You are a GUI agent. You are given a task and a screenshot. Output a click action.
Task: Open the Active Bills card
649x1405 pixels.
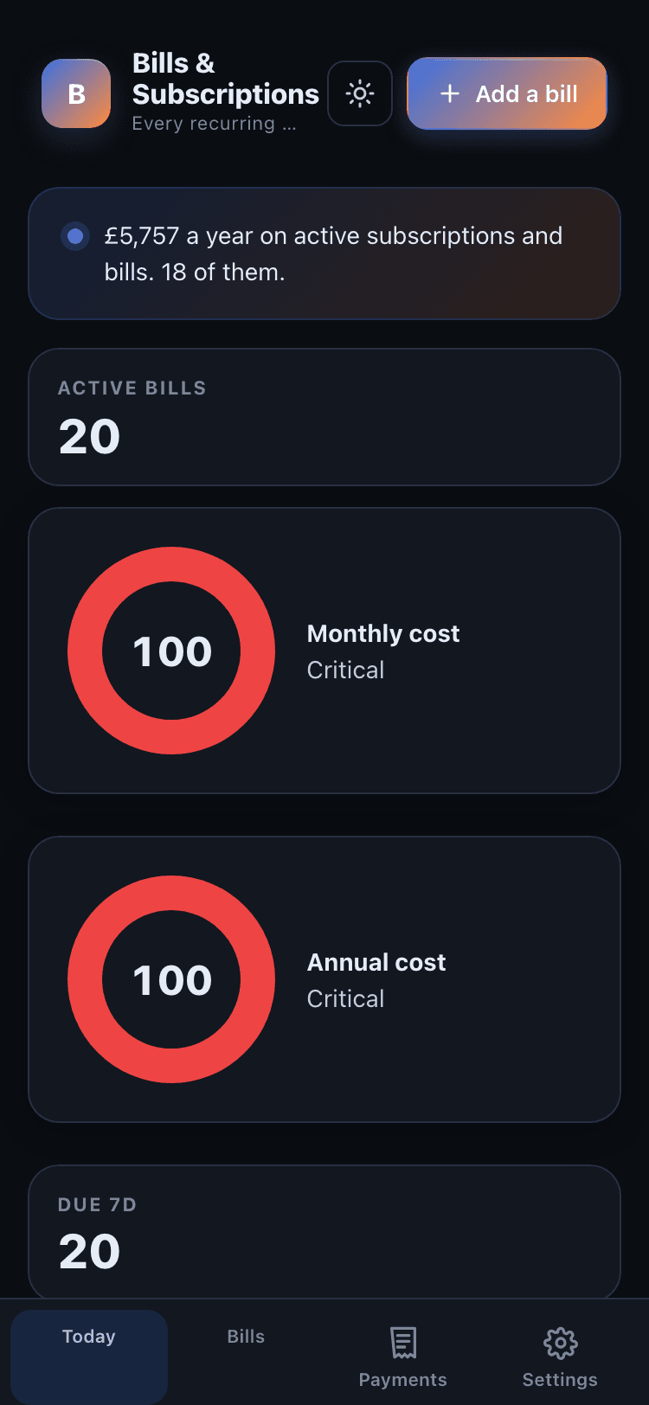(324, 417)
